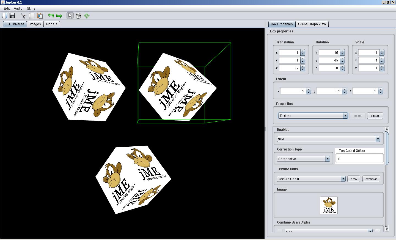Select the bottom textured cube in viewport
Screen dimensions: 396x240
coord(133,180)
